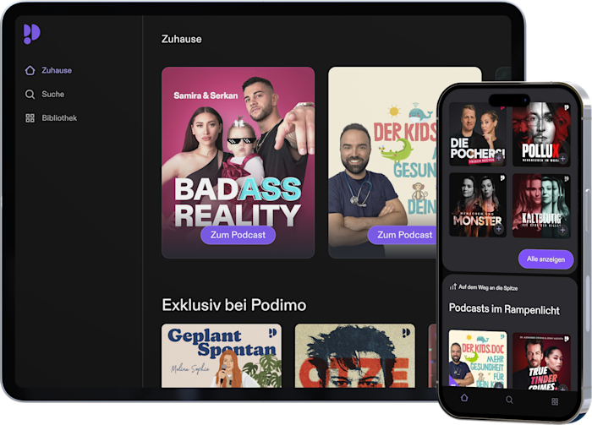Image resolution: width=592 pixels, height=425 pixels.
Task: Click the Podimo logo in the tablet sidebar
Action: tap(32, 34)
